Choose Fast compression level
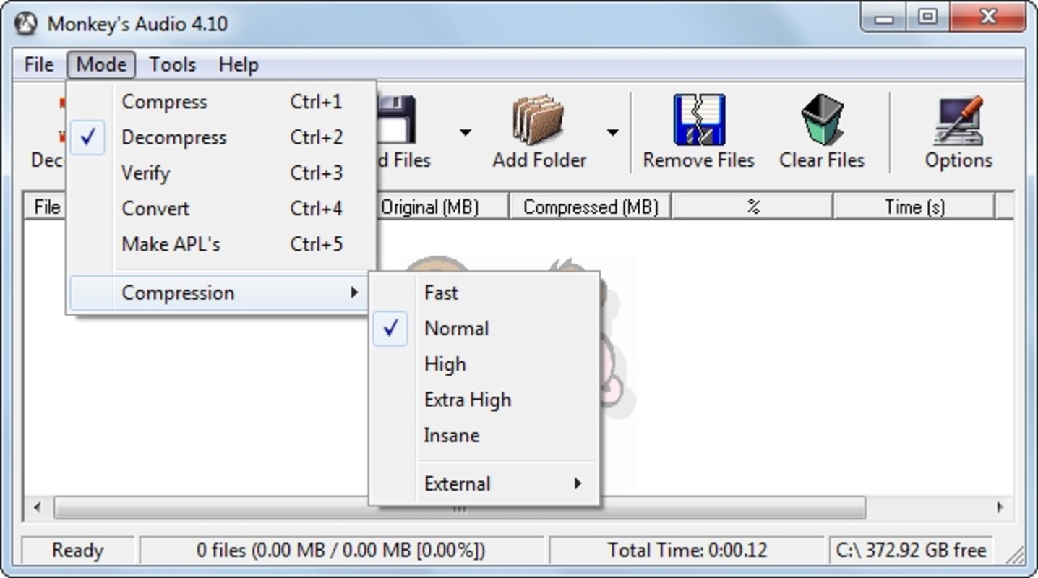The height and width of the screenshot is (578, 1038). (x=484, y=293)
